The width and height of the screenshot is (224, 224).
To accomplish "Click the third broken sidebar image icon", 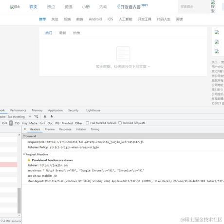I will tap(217, 52).
